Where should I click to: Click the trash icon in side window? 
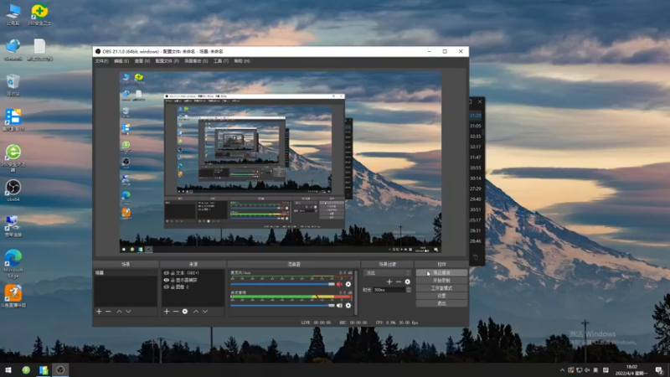476,257
